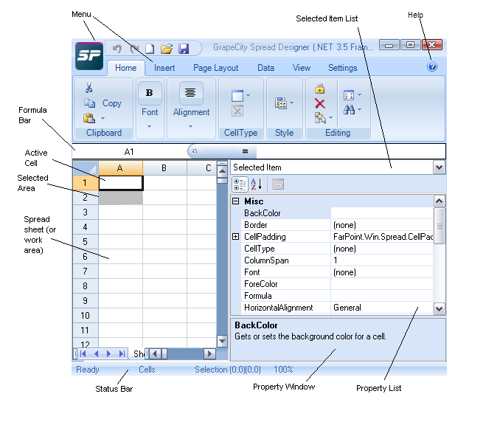Screen dimensions: 500x422
Task: Select row header 5
Action: (85, 241)
